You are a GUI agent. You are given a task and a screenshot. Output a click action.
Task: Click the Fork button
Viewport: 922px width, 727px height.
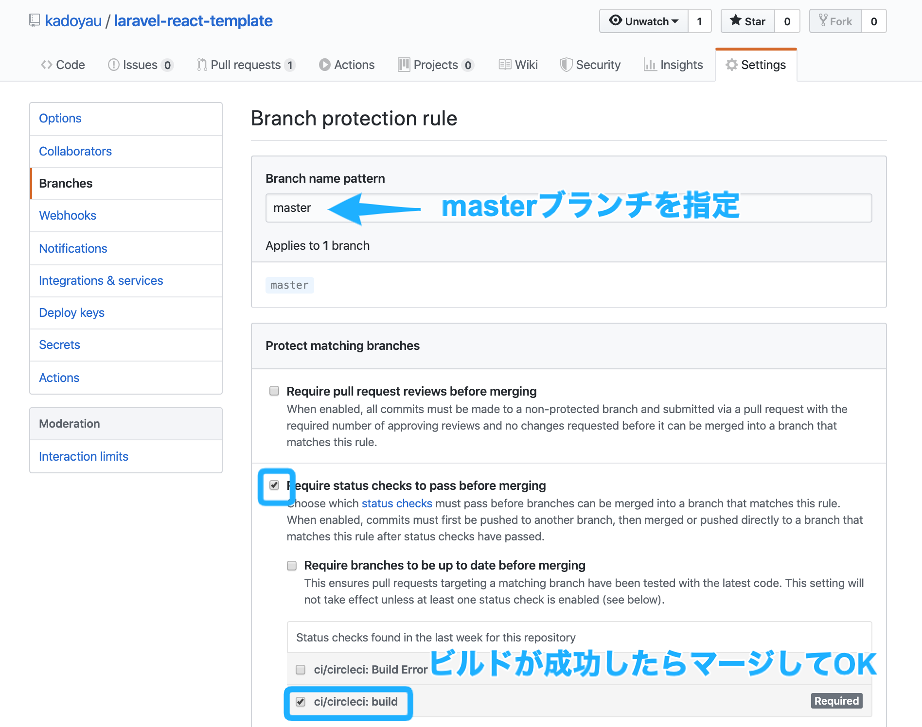[x=835, y=21]
